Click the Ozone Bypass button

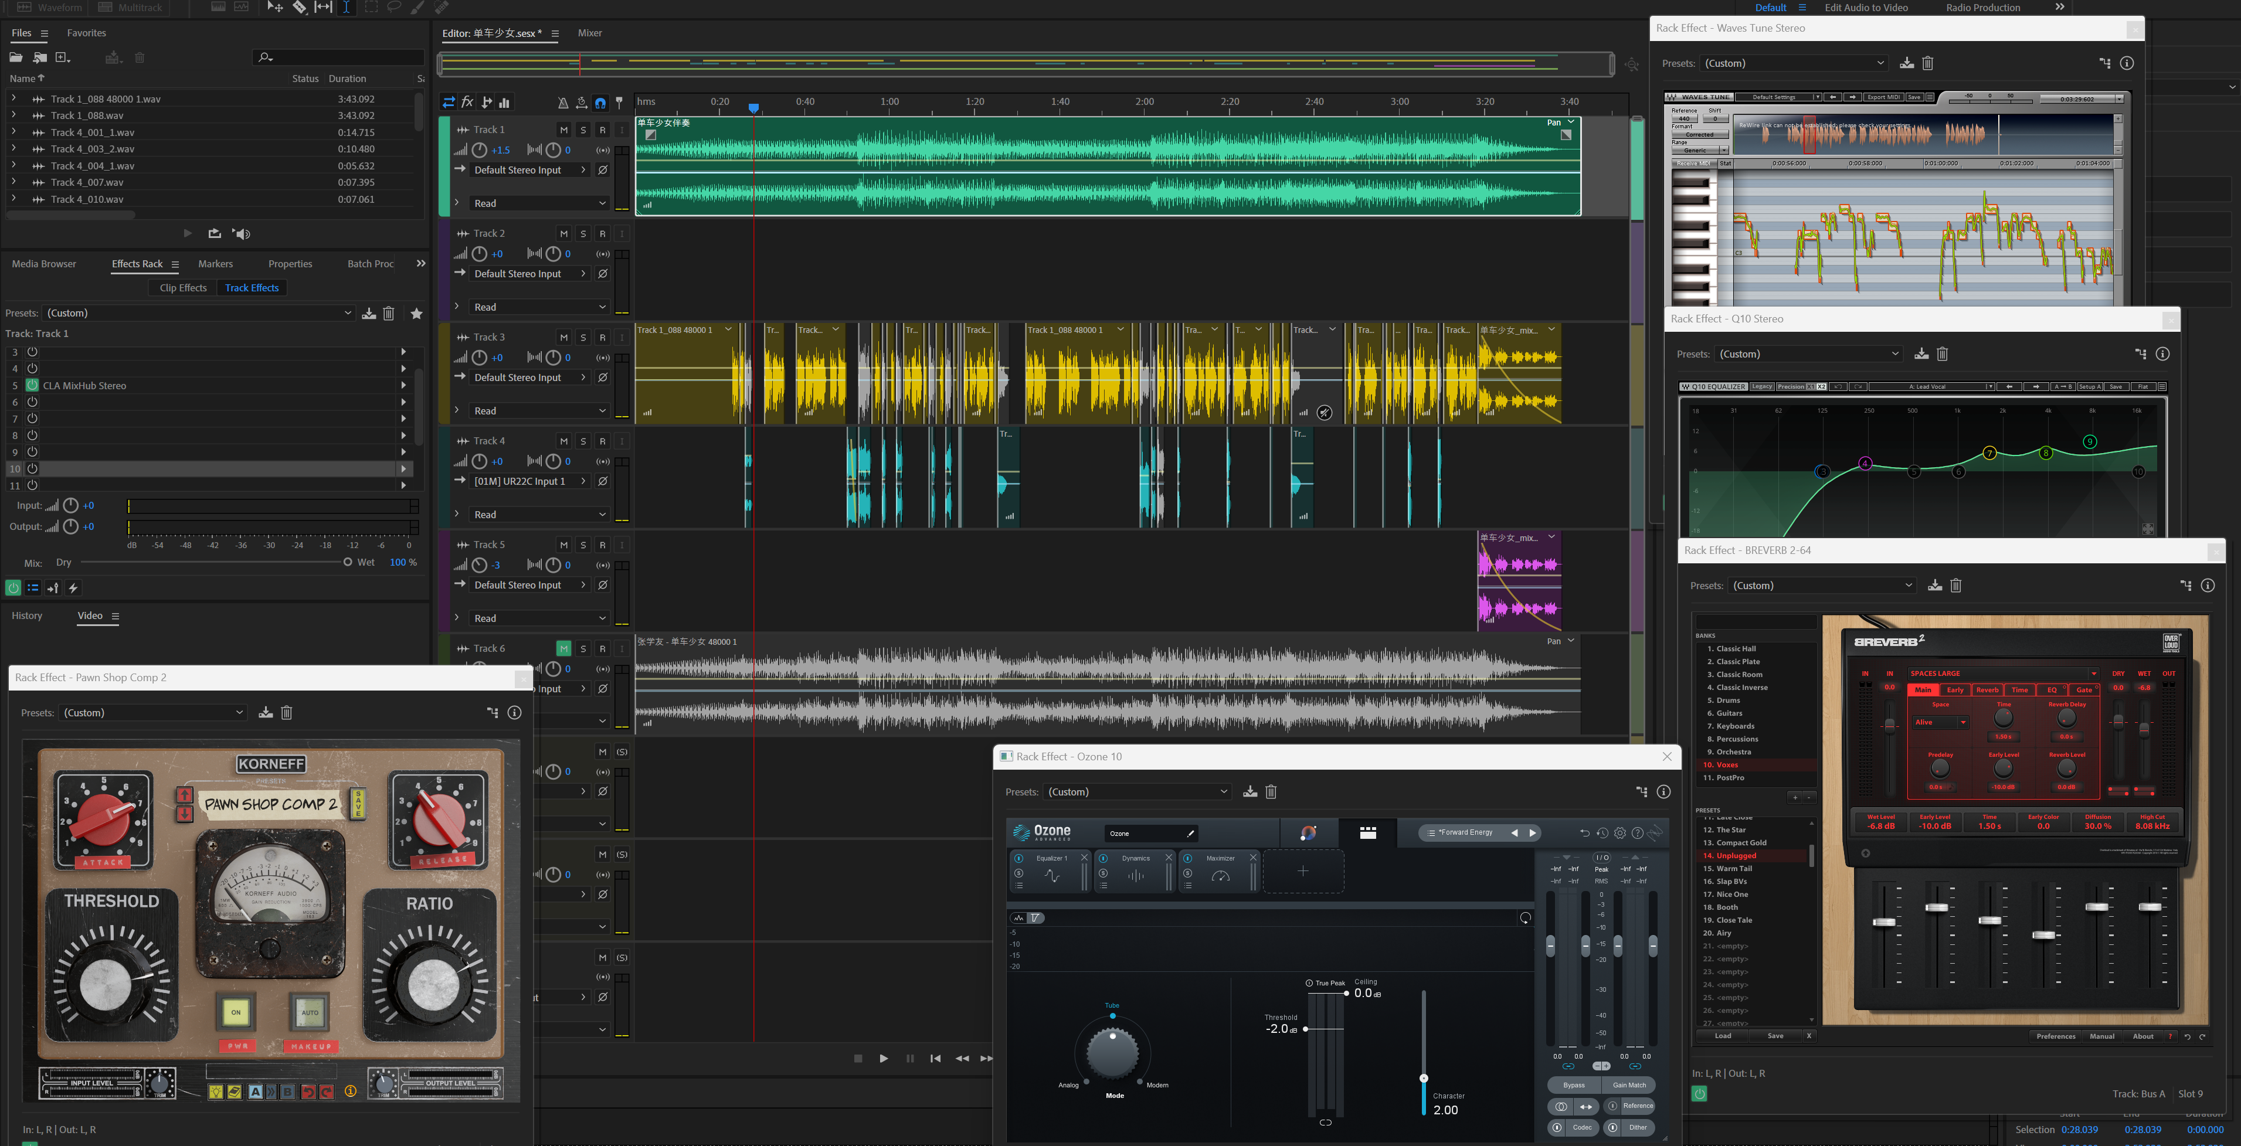[x=1574, y=1085]
